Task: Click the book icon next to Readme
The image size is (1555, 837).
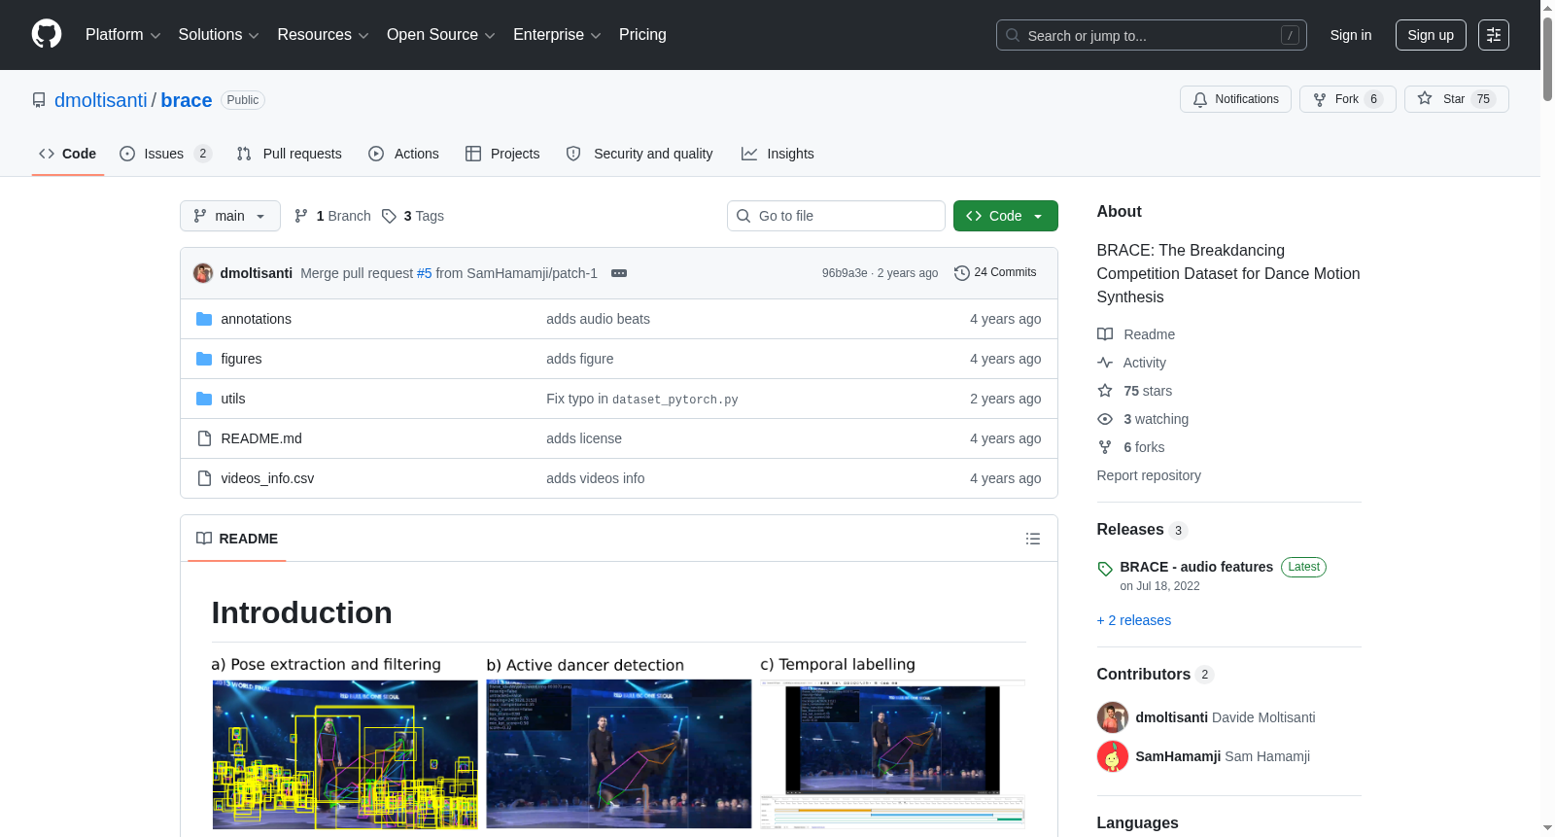Action: [x=1105, y=334]
